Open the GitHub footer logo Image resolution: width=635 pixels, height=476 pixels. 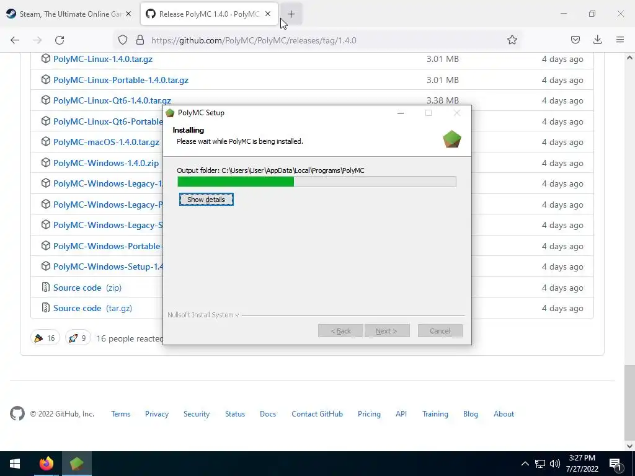pyautogui.click(x=17, y=413)
